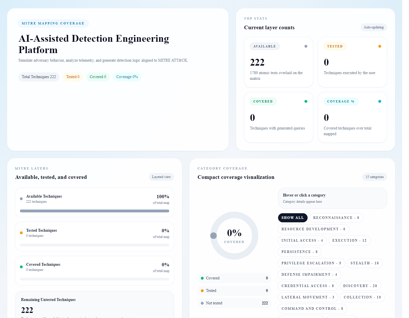Click the Not tested 222 legend row
This screenshot has height=318, width=409.
click(234, 303)
